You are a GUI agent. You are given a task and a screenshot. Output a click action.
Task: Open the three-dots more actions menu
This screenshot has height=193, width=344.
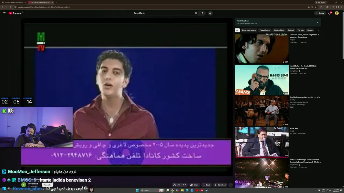(230, 185)
